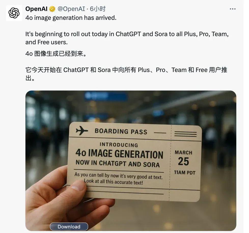Click the @OpenAI handle
The height and width of the screenshot is (233, 249).
tap(71, 9)
